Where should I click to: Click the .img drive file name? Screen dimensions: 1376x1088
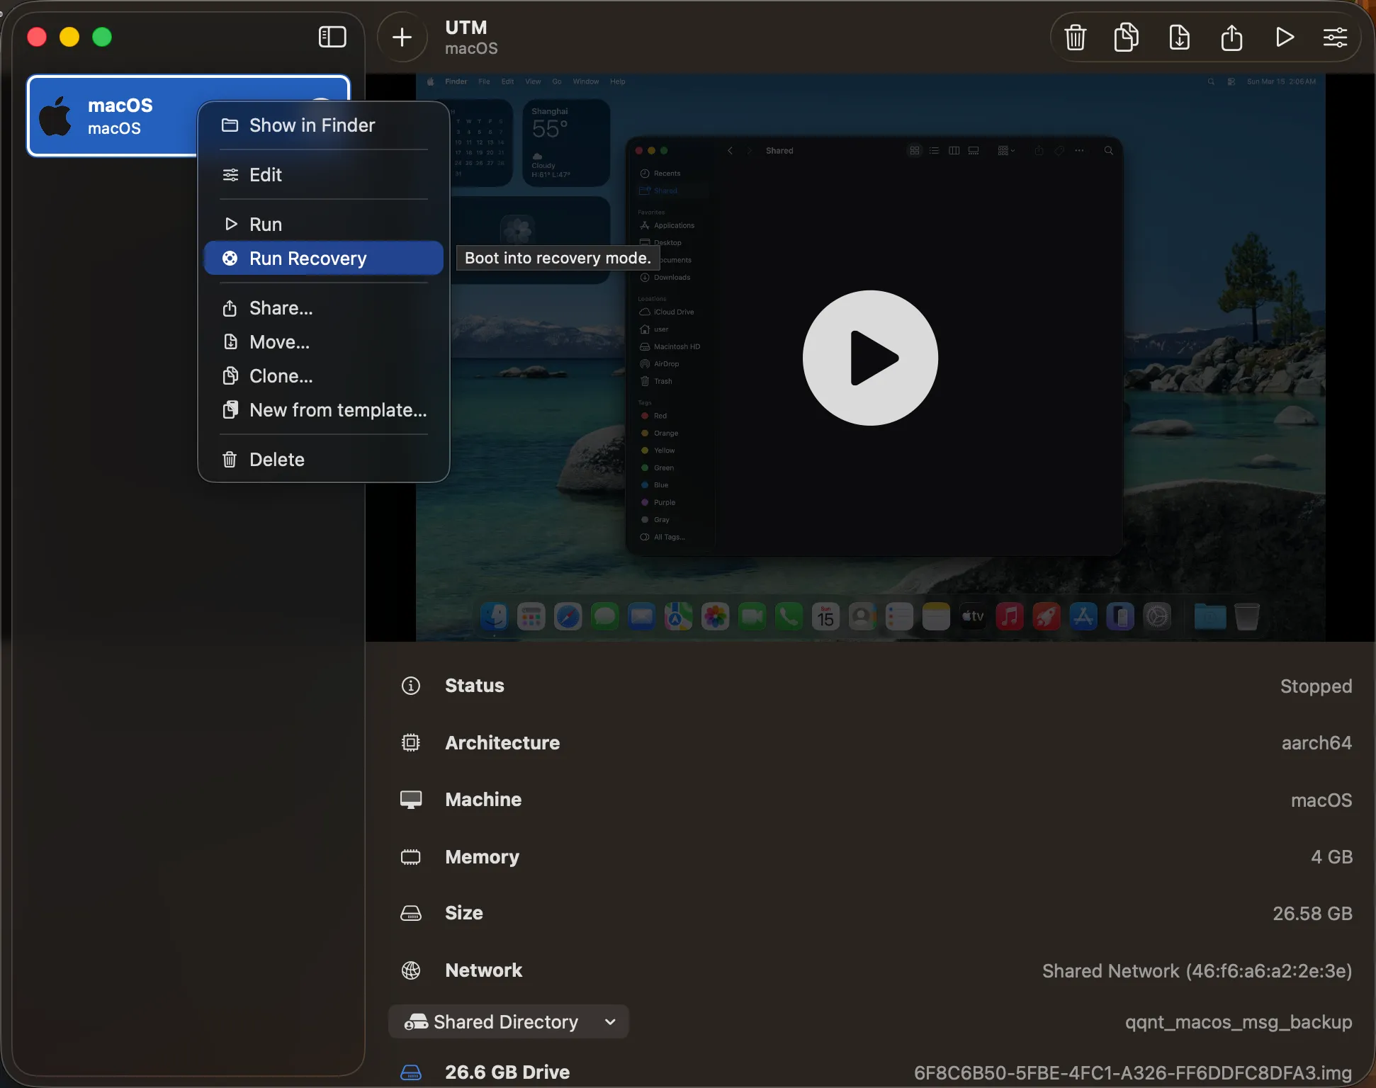coord(1133,1073)
